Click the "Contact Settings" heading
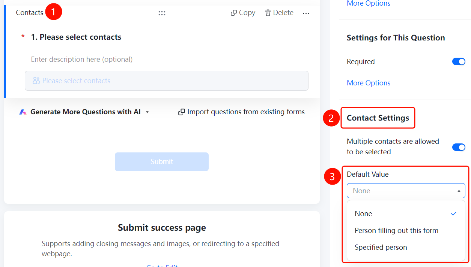 378,118
